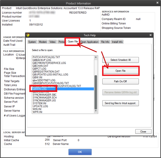Click the Path On/Off button
This screenshot has width=161, height=158.
click(121, 81)
